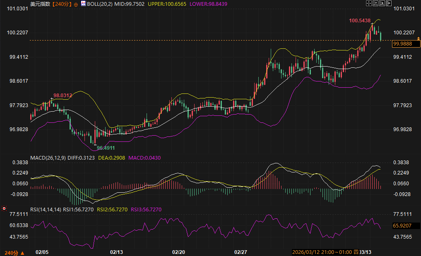Click the red record icon beside RSI panel
Screen dimensions: 421x256
click(x=4, y=209)
